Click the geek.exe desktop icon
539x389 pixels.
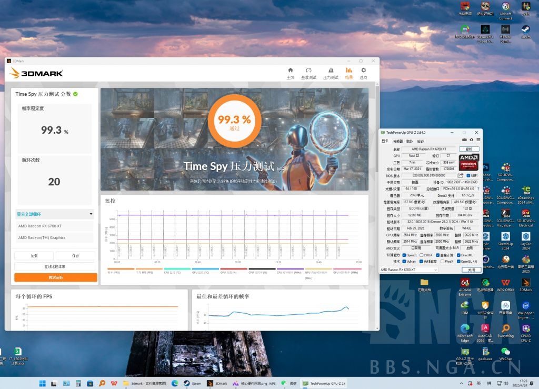pyautogui.click(x=485, y=354)
